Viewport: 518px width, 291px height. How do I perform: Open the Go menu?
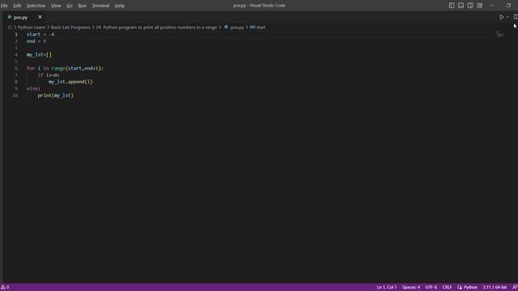[70, 6]
